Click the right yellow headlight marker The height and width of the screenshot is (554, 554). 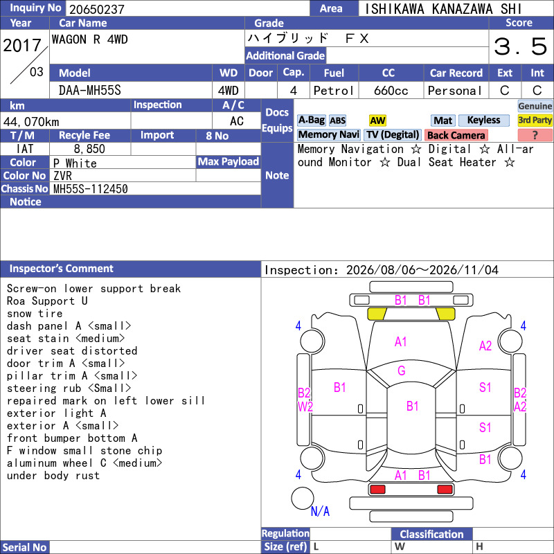pos(446,314)
